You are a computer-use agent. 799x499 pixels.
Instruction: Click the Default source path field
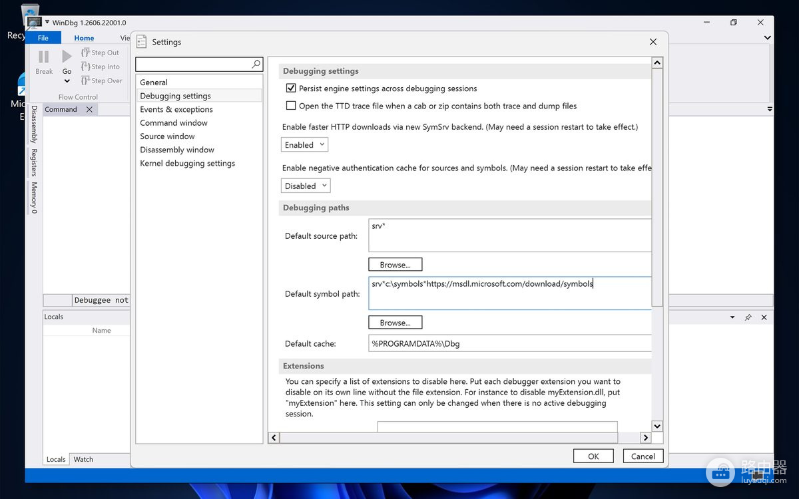coord(509,236)
